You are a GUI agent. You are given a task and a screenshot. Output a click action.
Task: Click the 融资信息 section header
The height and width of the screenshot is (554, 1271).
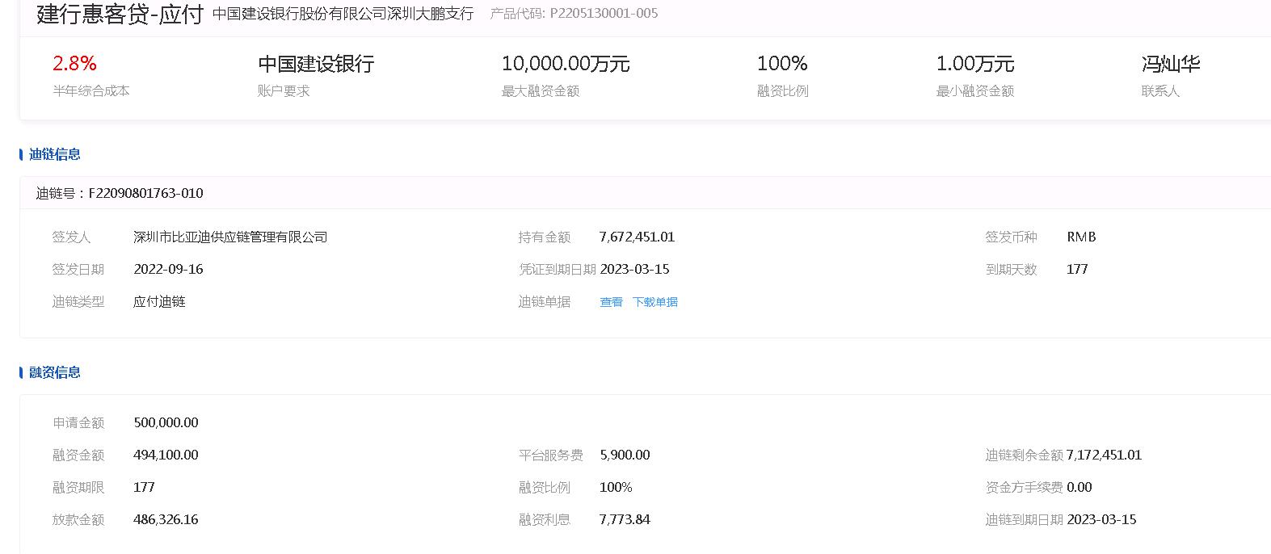tap(54, 372)
